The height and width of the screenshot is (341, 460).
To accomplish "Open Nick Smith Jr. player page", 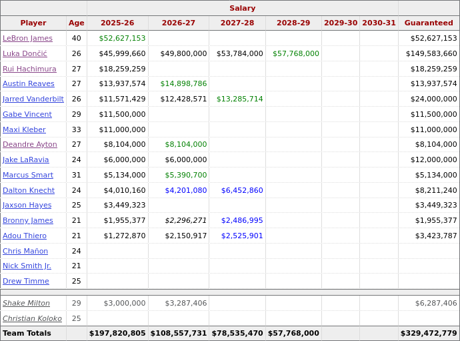I will coord(27,266).
